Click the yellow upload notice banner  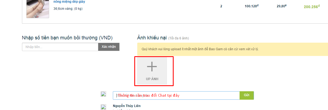click(x=233, y=49)
